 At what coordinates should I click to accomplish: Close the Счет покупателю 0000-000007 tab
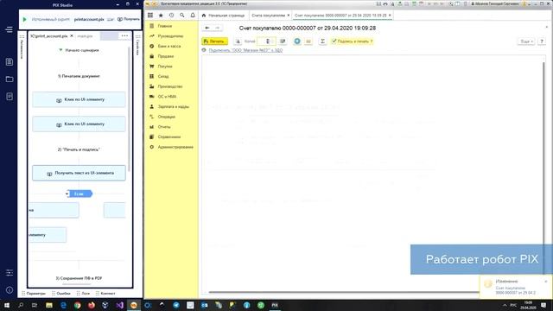390,16
